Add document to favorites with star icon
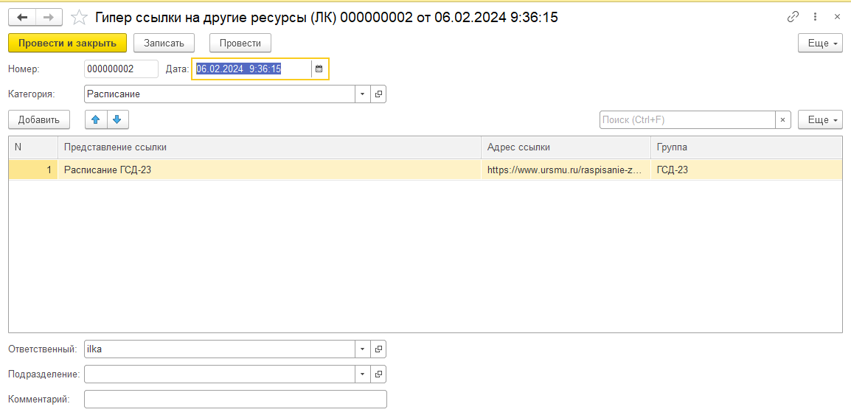 (x=78, y=17)
